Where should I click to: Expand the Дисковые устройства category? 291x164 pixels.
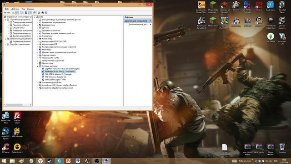click(x=37, y=31)
